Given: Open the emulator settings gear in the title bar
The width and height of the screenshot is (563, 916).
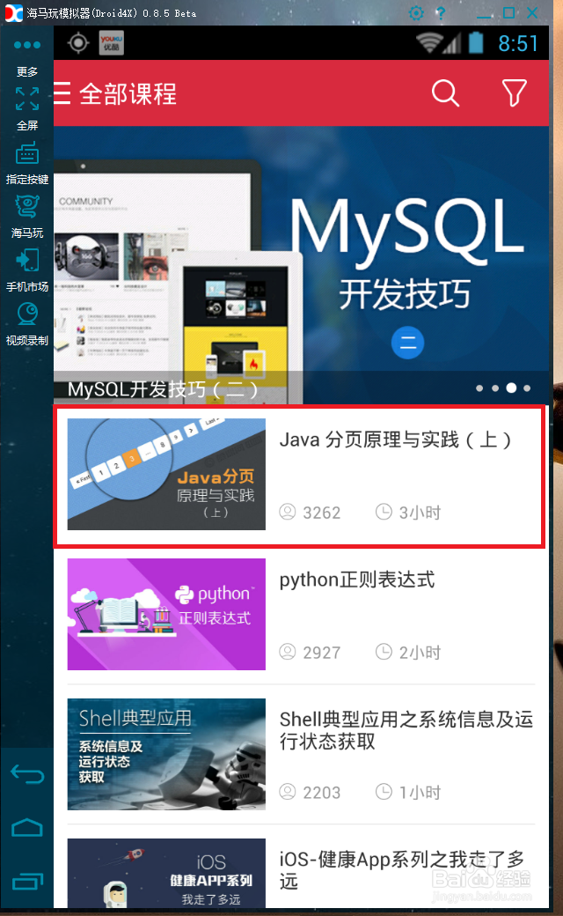Looking at the screenshot, I should (x=416, y=13).
